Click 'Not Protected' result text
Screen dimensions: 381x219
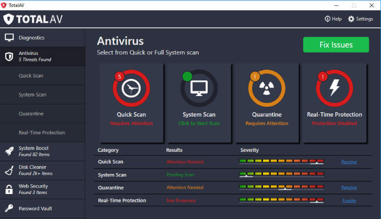(x=181, y=200)
